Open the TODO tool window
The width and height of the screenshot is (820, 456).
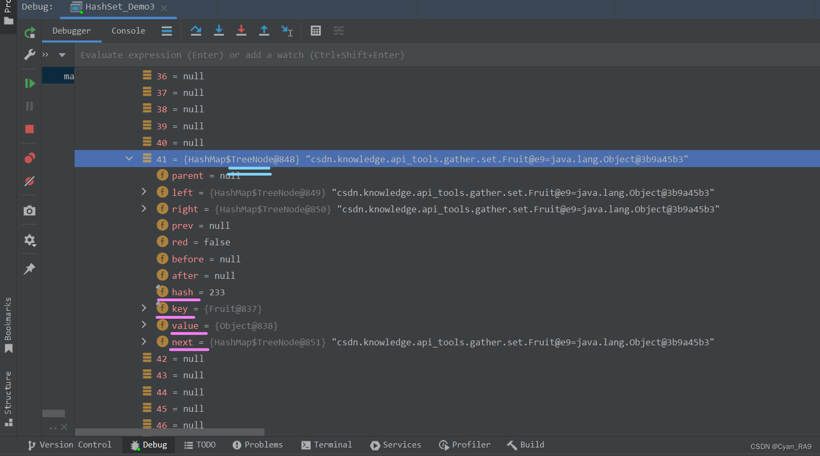(200, 445)
